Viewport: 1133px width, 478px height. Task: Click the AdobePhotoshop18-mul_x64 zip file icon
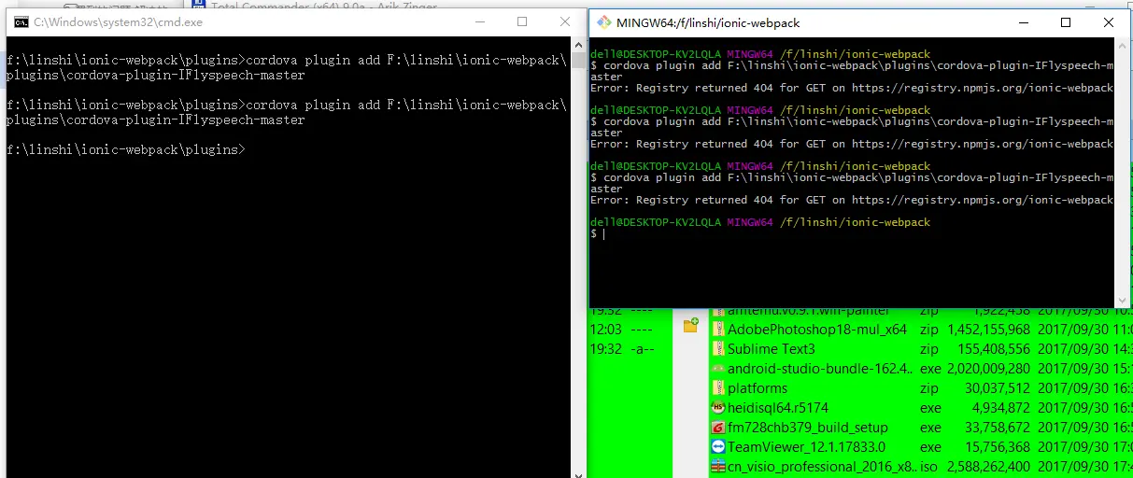[x=718, y=330]
